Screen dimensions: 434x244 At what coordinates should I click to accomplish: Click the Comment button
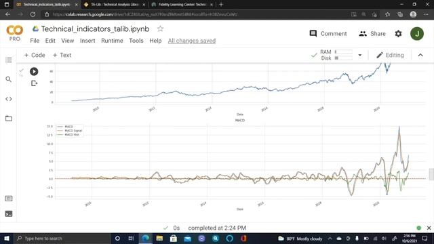[x=328, y=34]
